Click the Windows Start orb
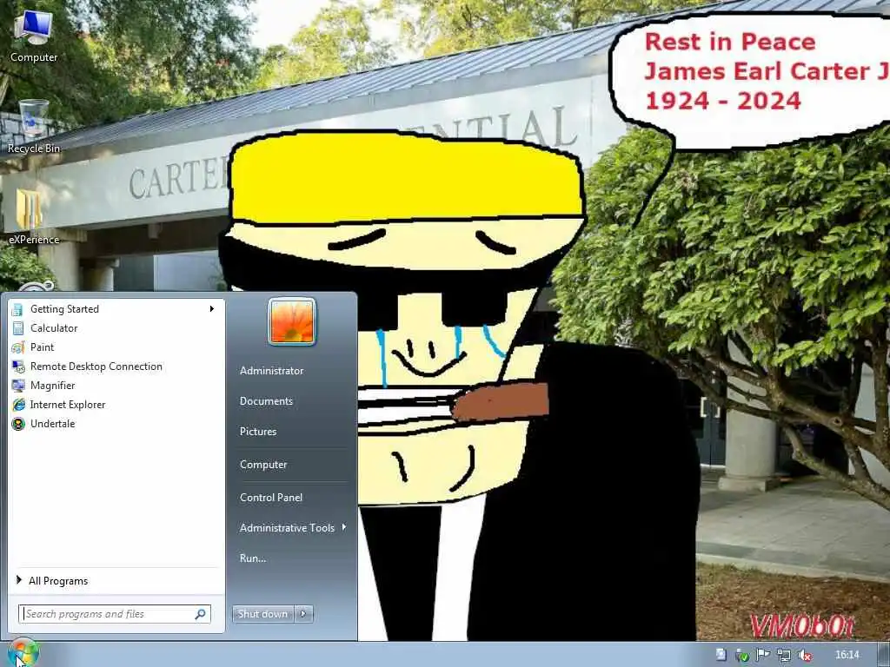 tap(23, 653)
